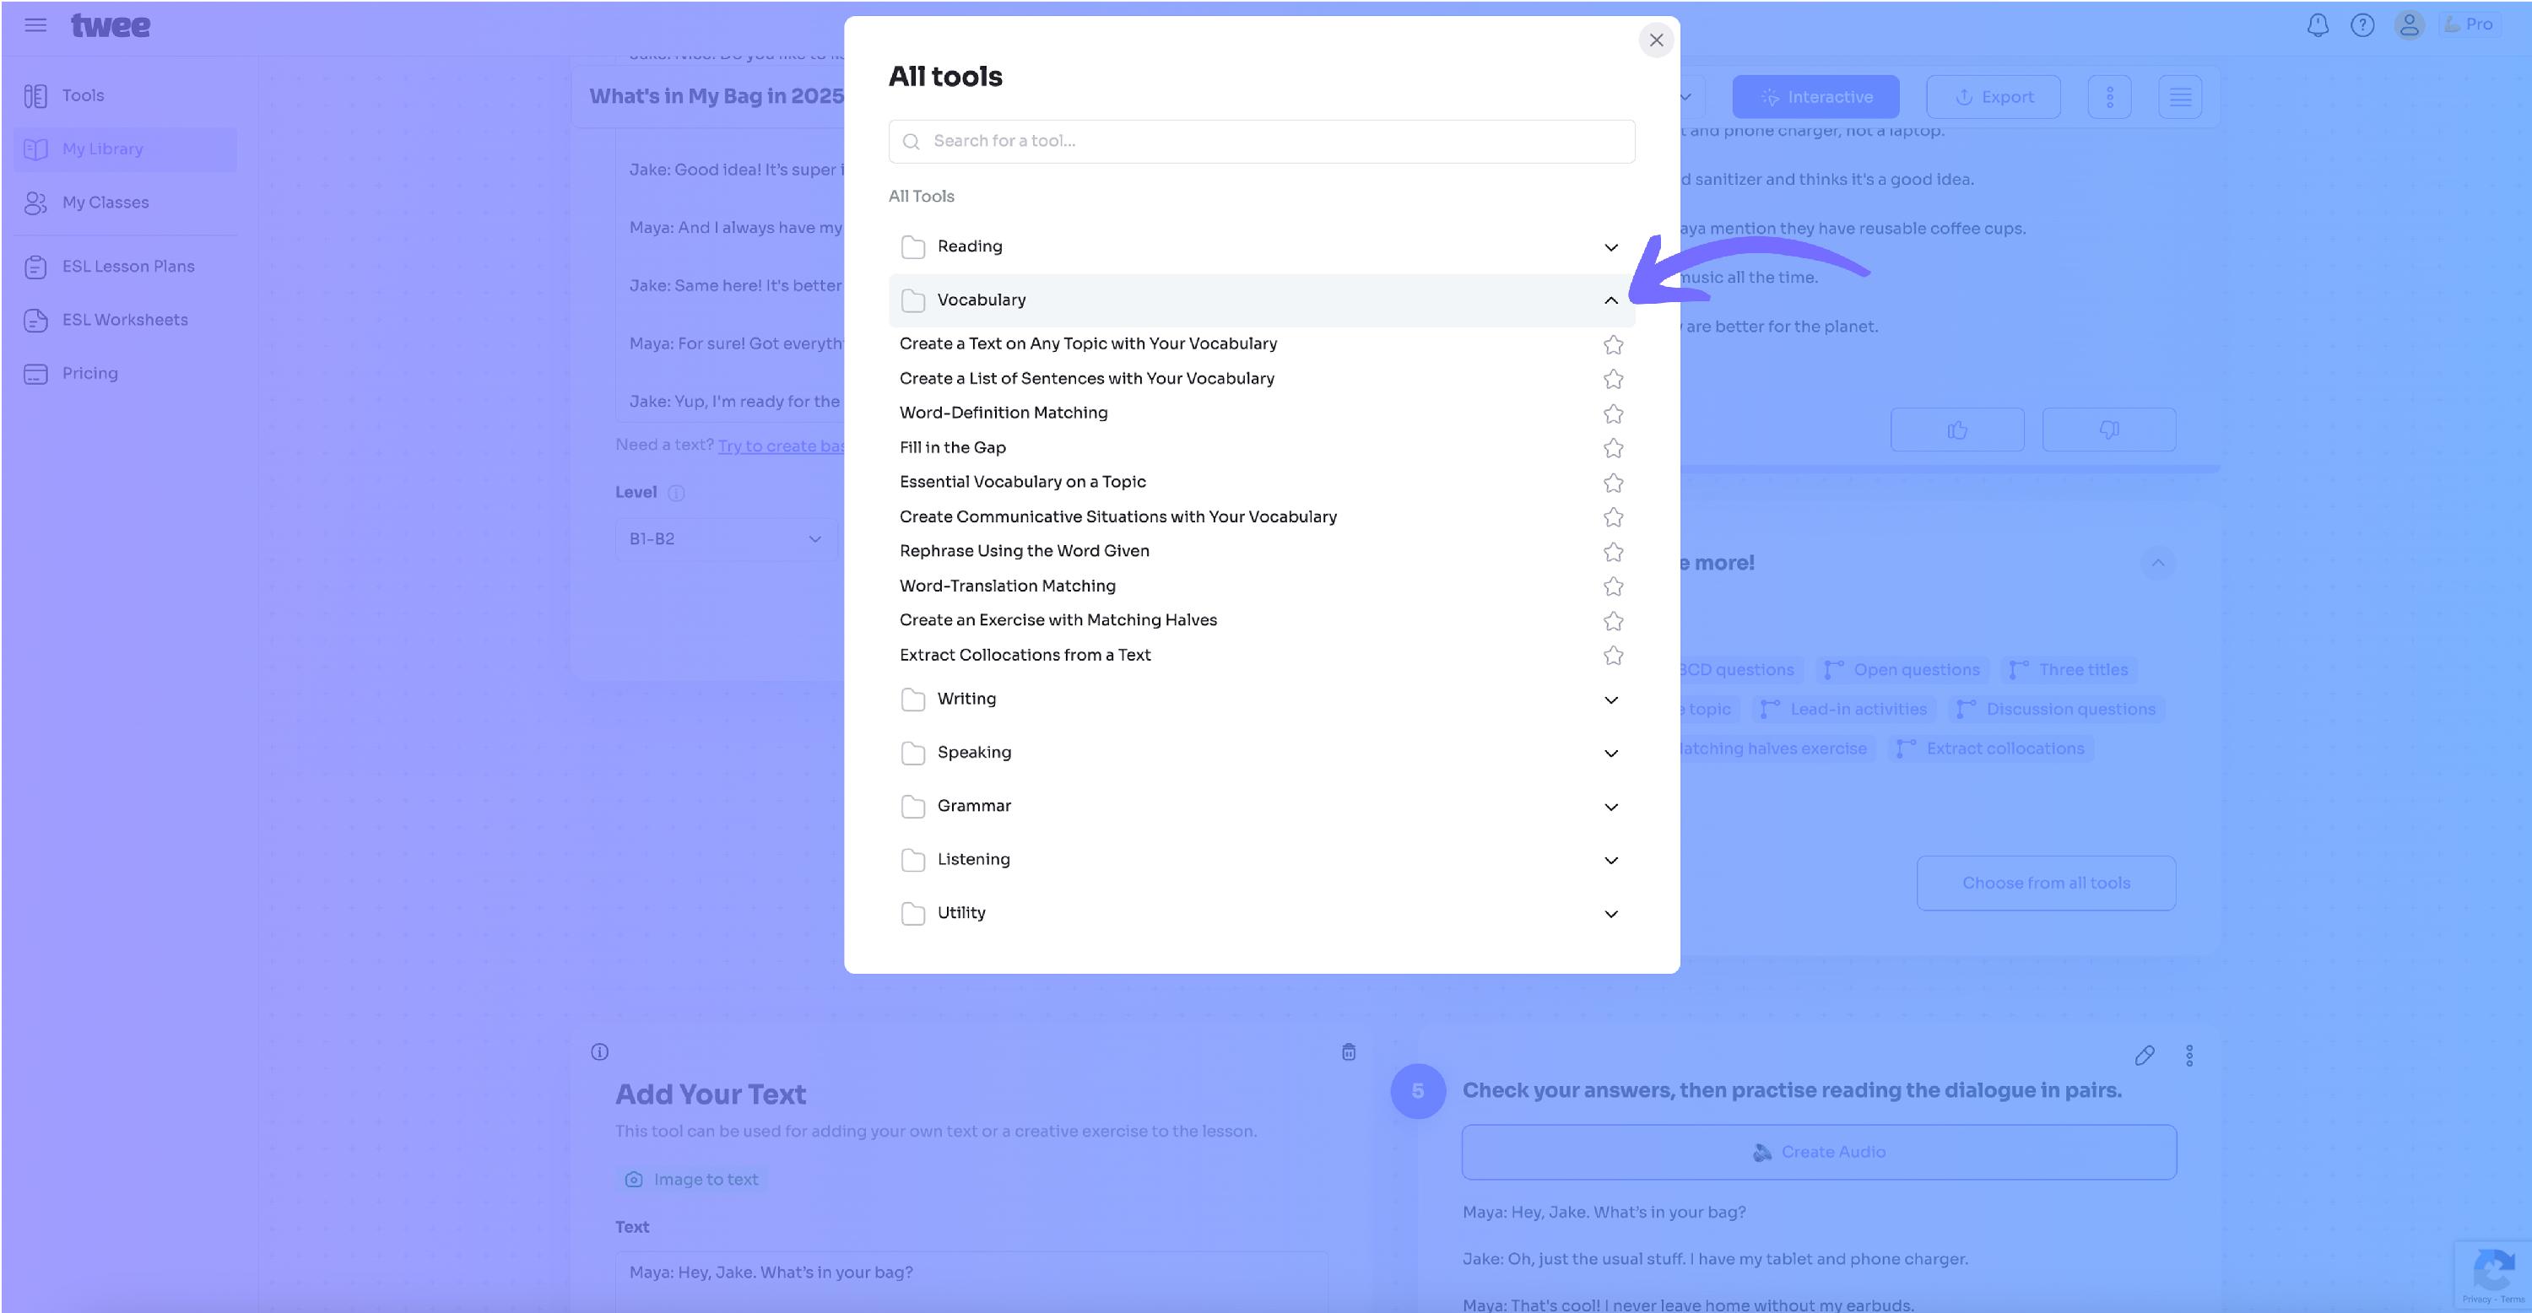Star Create an Exercise with Matching Halves
Screen dimensions: 2532x1313
[1613, 621]
